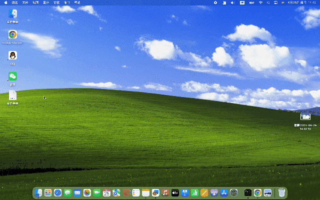Open the 窗口 menu
The image size is (320, 200).
(x=66, y=2)
